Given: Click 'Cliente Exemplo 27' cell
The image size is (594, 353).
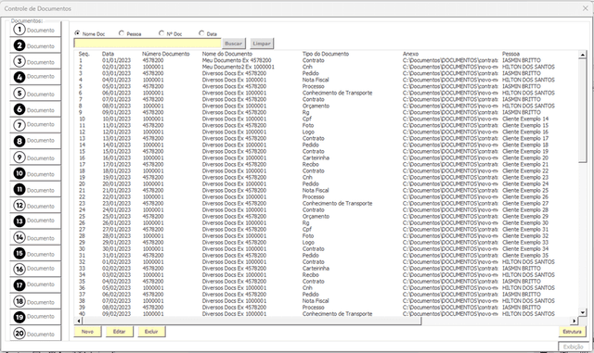Looking at the screenshot, I should [525, 203].
